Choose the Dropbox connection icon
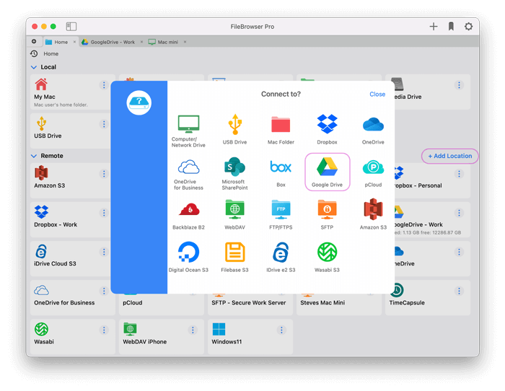Image resolution: width=505 pixels, height=391 pixels. (x=327, y=126)
